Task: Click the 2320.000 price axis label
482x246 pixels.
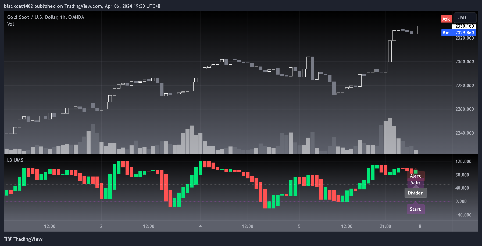Action: (x=465, y=38)
